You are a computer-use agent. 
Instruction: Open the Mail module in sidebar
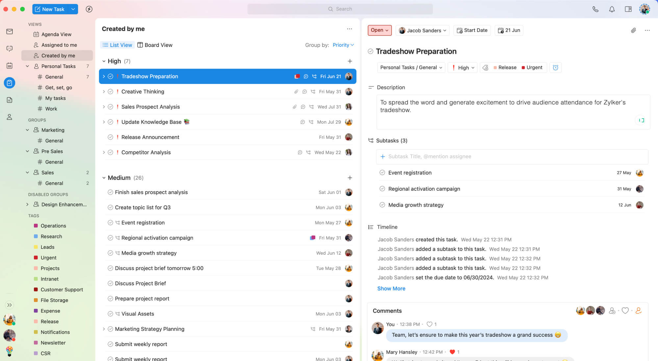(x=10, y=32)
